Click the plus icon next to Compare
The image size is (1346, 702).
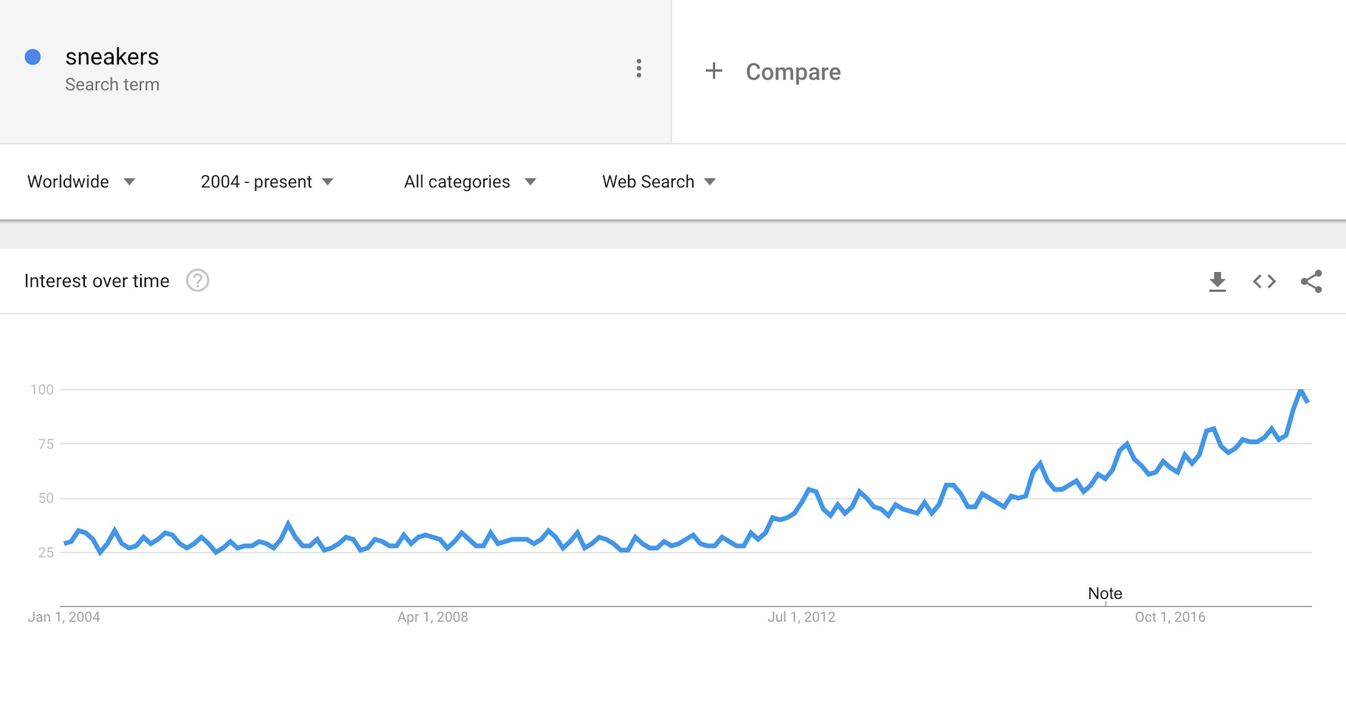point(714,71)
